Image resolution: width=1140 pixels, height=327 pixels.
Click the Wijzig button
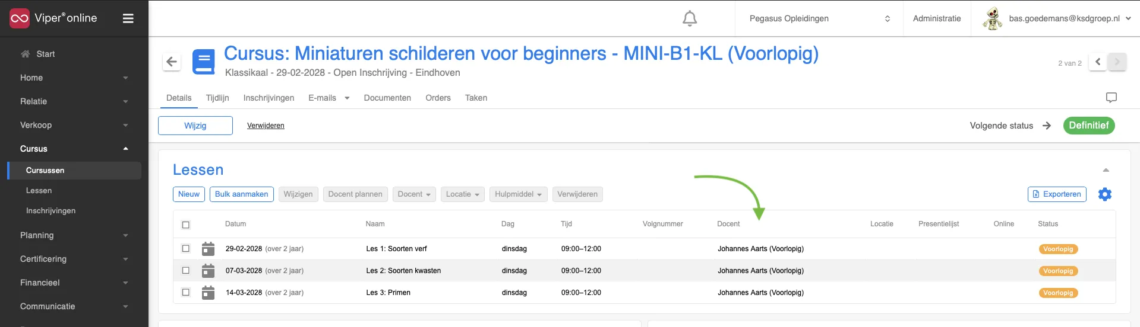(x=195, y=126)
